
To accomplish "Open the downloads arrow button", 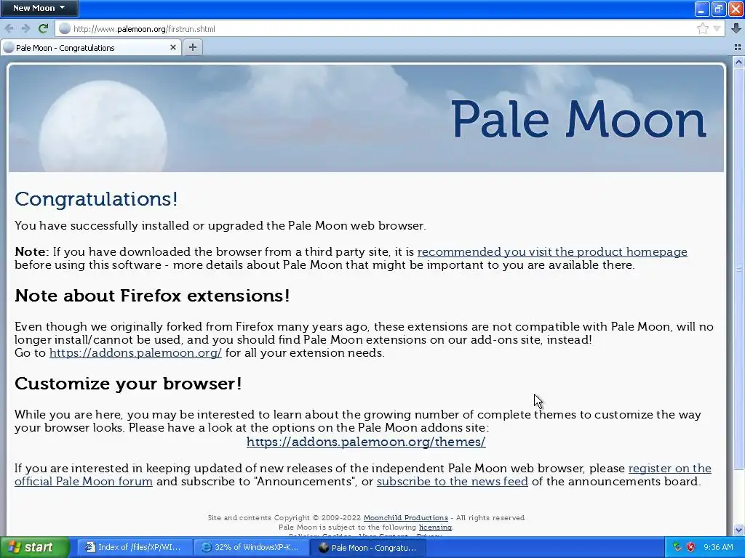I will coord(736,28).
